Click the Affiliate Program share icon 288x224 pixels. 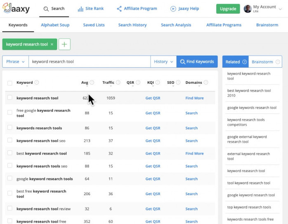[119, 9]
